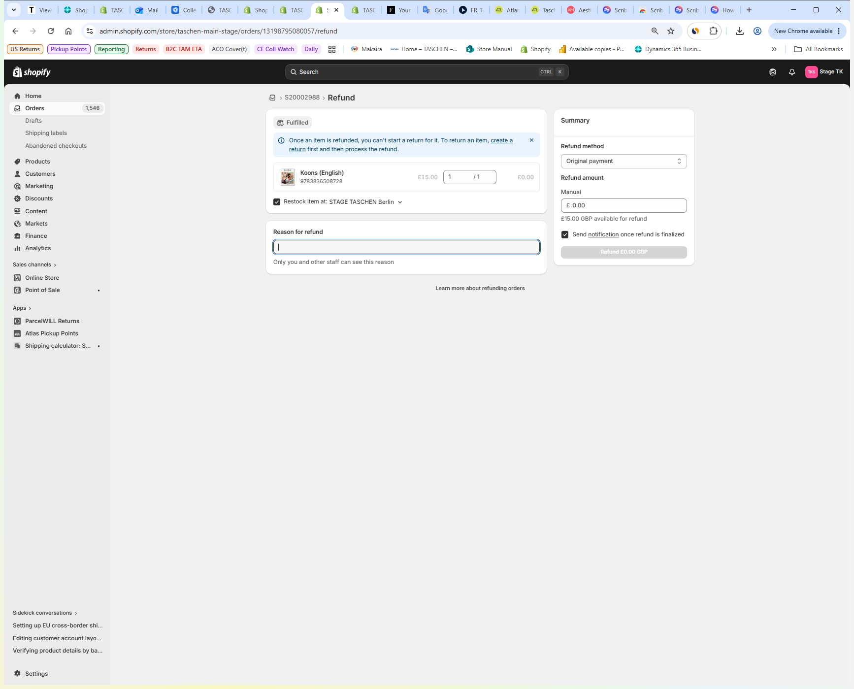The height and width of the screenshot is (689, 854).
Task: Expand the restock location chevron
Action: click(x=400, y=202)
